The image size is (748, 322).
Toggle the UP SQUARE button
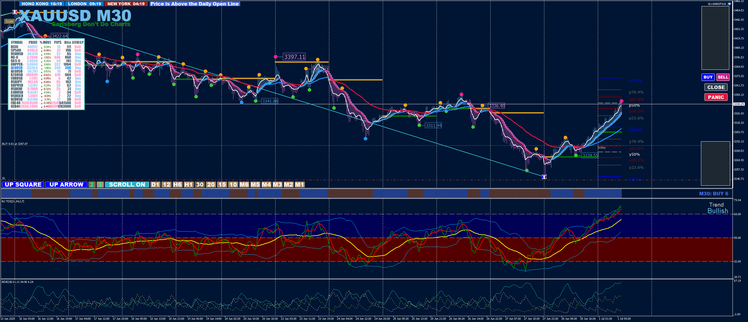coord(23,185)
